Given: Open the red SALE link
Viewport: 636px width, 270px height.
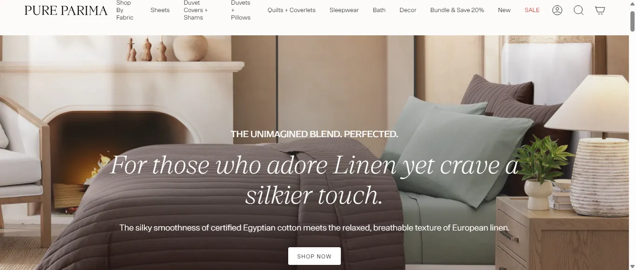Looking at the screenshot, I should (x=532, y=10).
